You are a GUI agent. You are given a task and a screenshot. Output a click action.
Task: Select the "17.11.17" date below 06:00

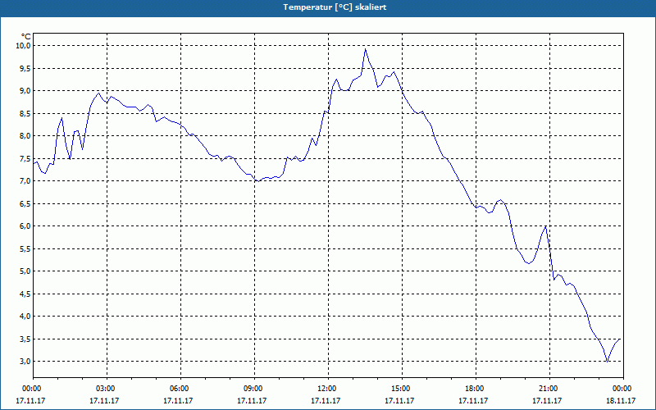[x=178, y=400]
